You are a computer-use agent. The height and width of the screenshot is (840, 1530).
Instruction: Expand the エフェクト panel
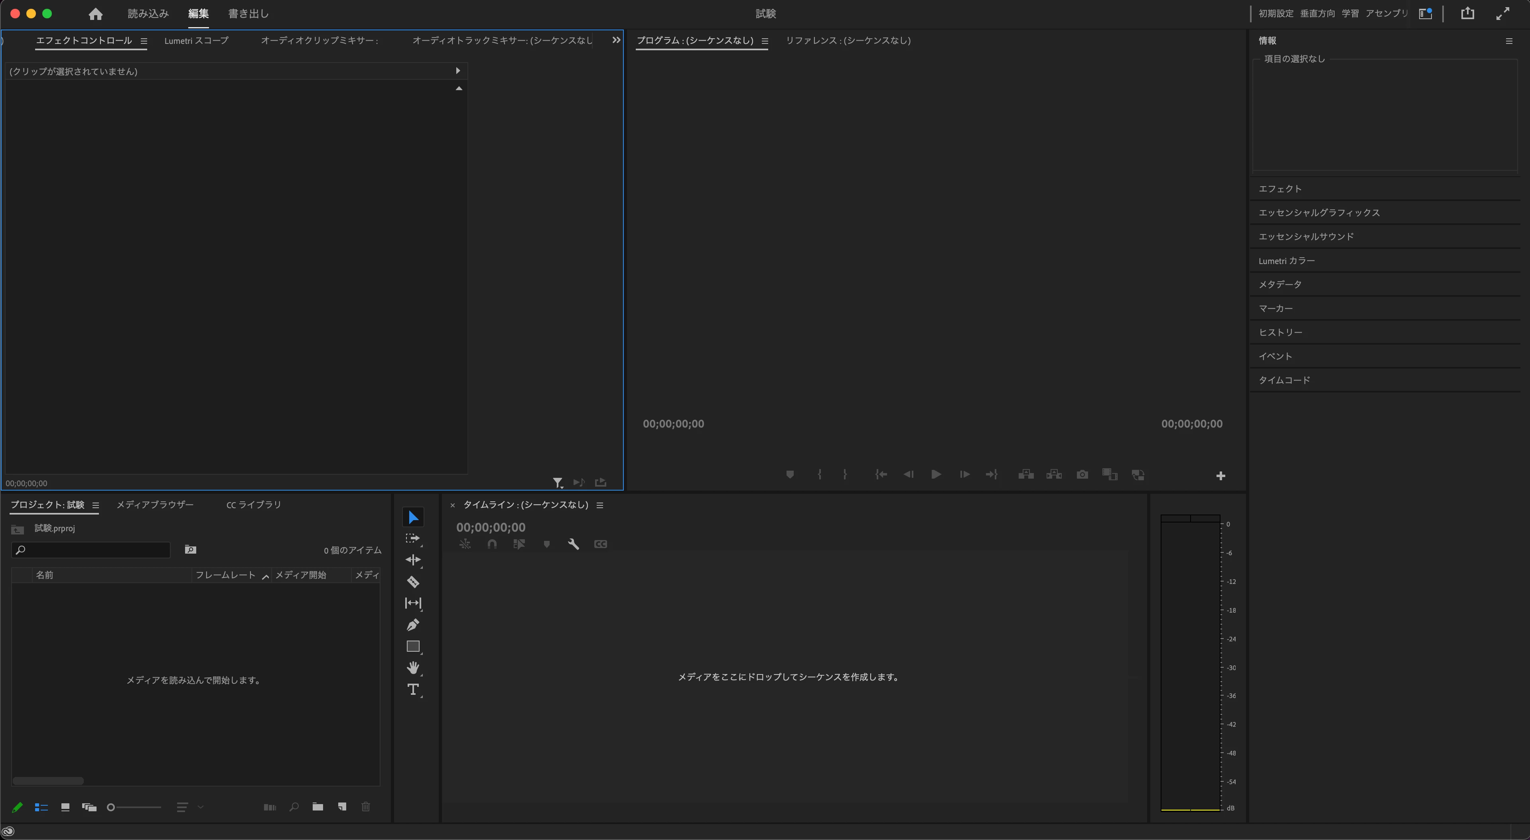point(1280,188)
